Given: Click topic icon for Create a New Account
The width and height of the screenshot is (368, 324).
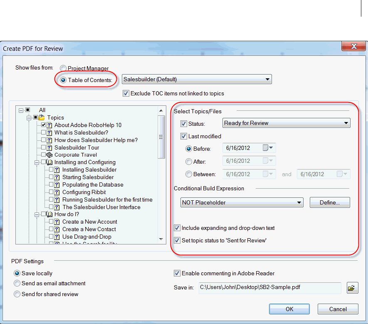Looking at the screenshot, I should 57,222.
